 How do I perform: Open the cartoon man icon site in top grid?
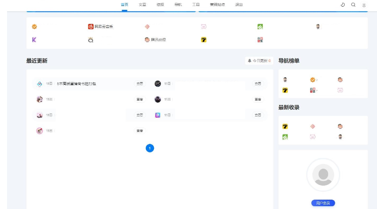[x=318, y=27]
